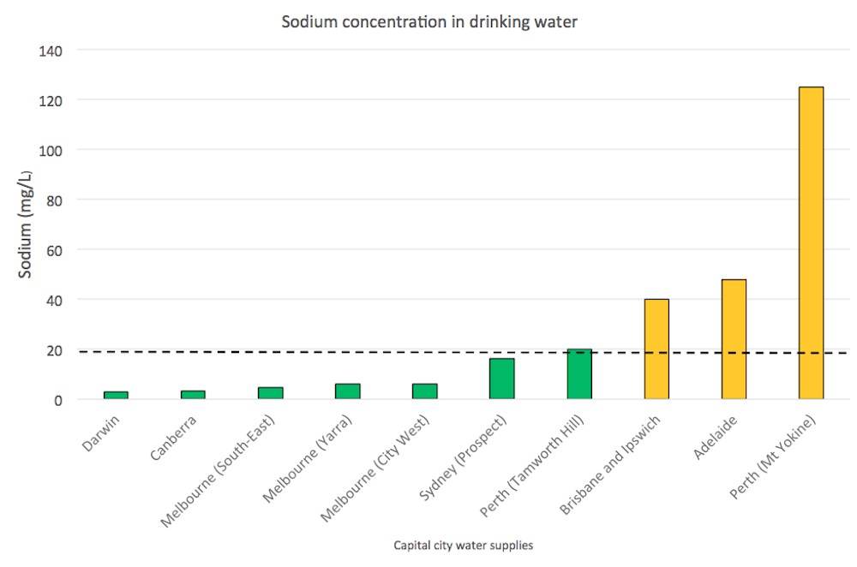Viewport: 857px width, 567px height.
Task: Click the green Melbourne (South-East) bar
Action: click(x=271, y=393)
